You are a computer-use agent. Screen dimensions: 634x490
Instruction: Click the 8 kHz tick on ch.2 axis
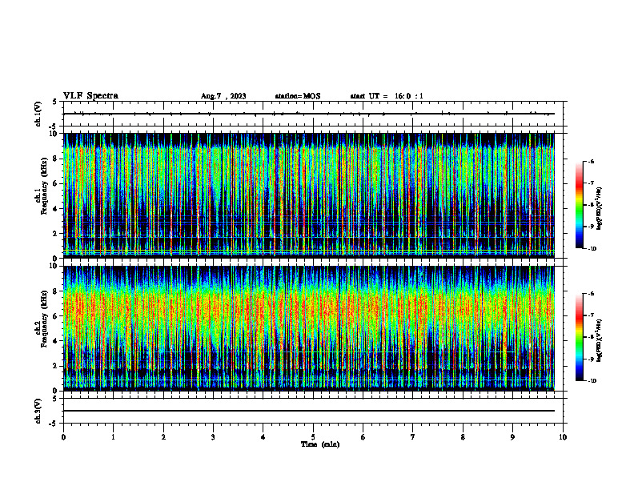point(56,291)
